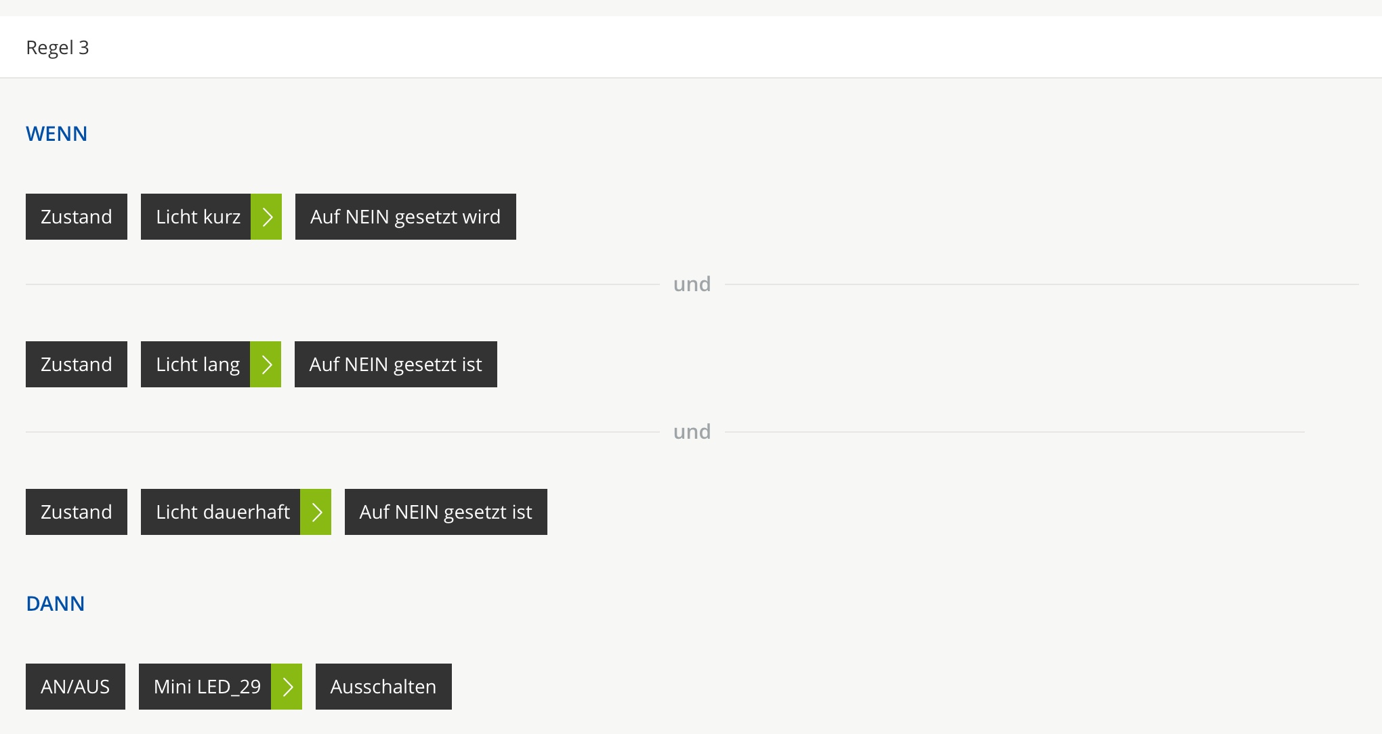Click the Ausschalten action block
Viewport: 1382px width, 734px height.
[383, 687]
